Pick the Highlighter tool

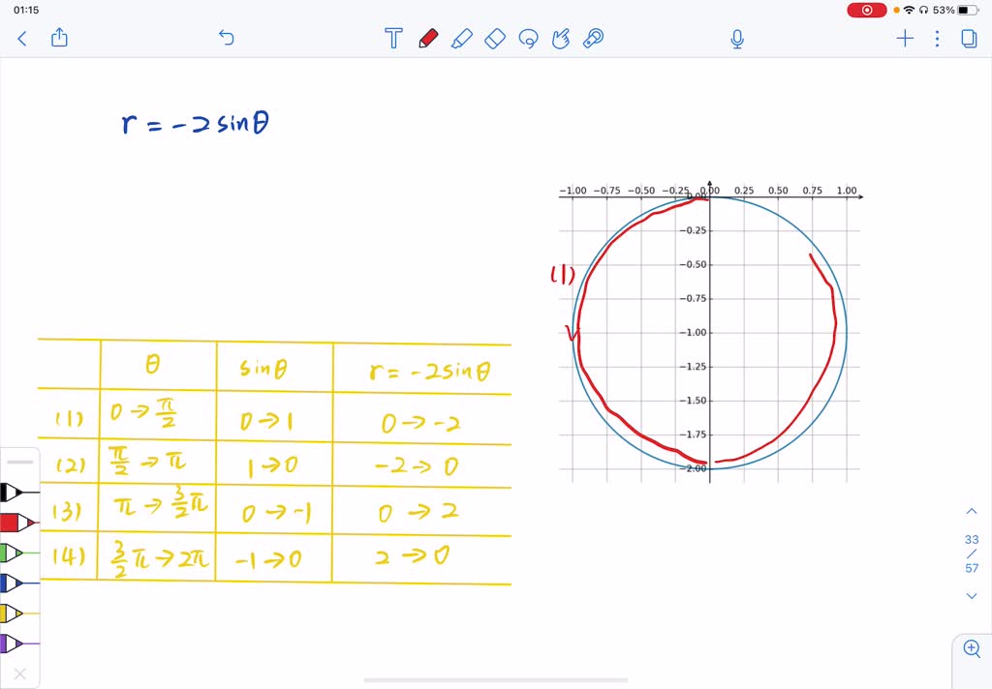coord(462,39)
